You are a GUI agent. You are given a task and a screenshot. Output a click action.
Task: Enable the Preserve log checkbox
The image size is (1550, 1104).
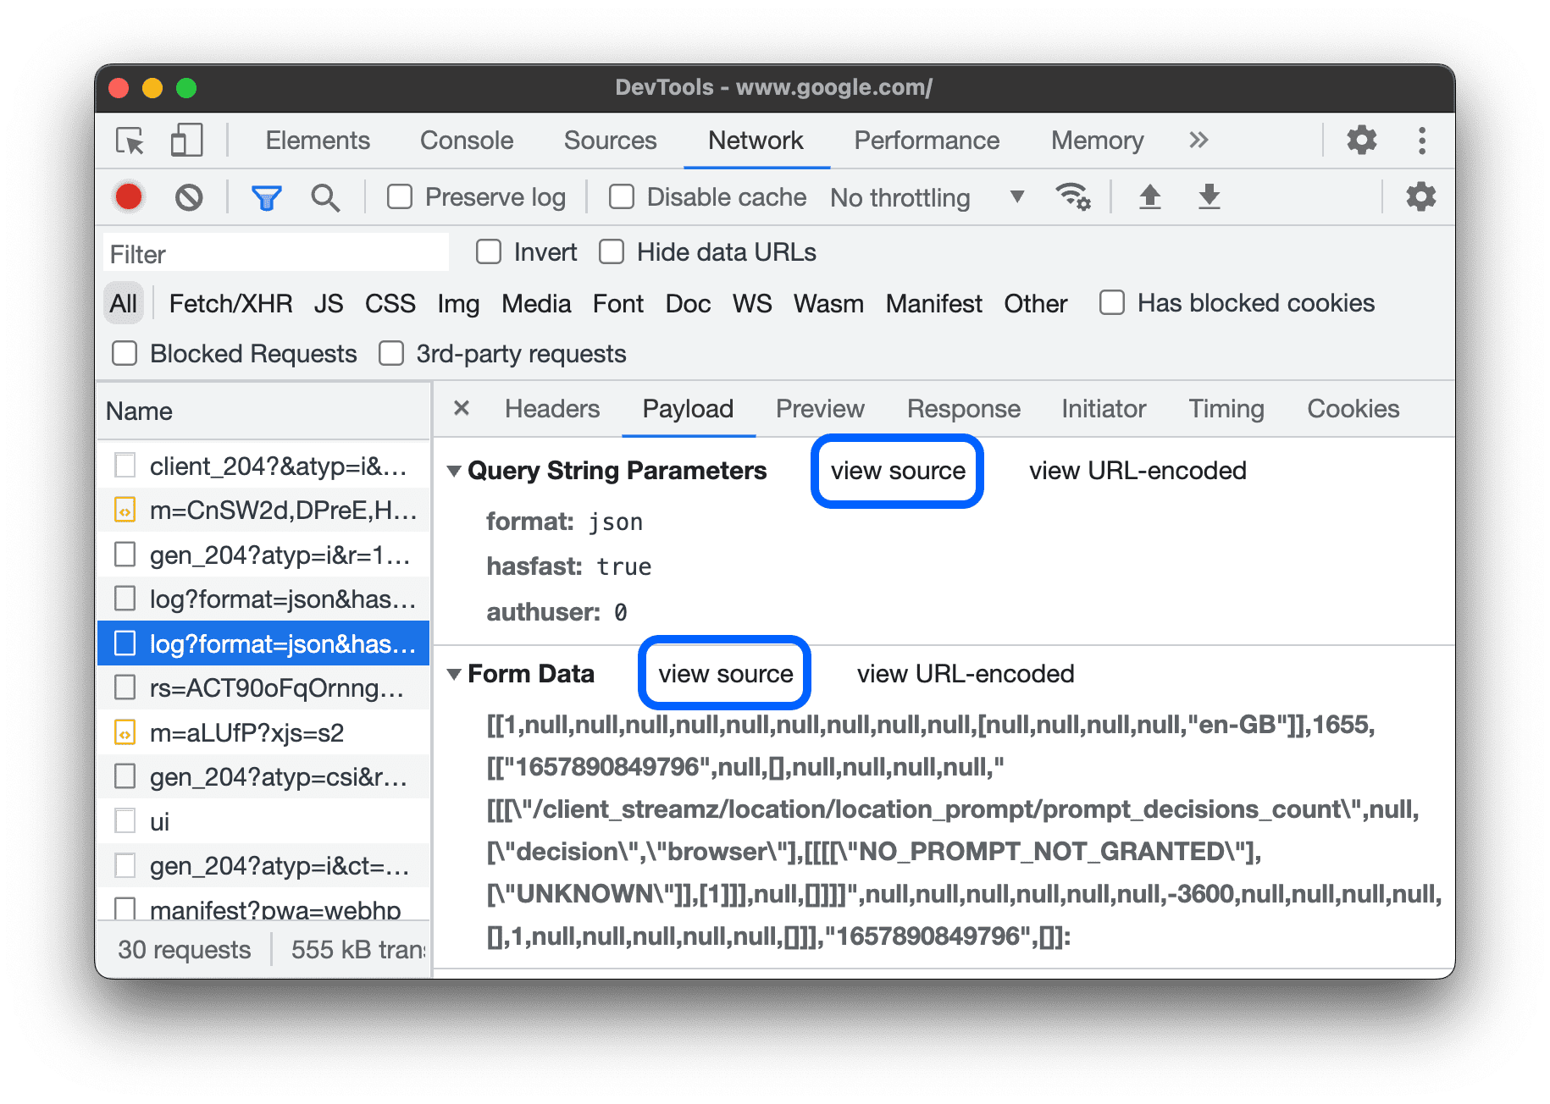point(400,197)
